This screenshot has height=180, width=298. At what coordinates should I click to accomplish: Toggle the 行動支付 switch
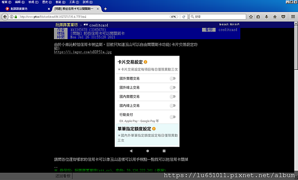tap(172, 117)
